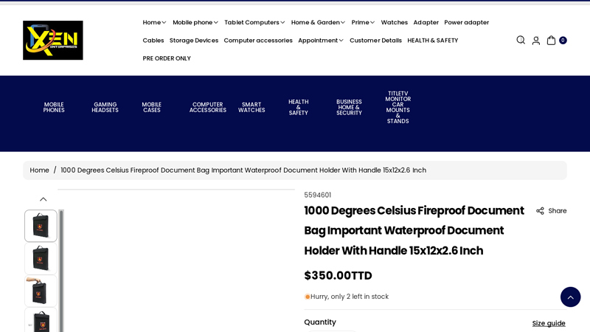
Task: Open the shopping cart bag icon
Action: click(551, 41)
